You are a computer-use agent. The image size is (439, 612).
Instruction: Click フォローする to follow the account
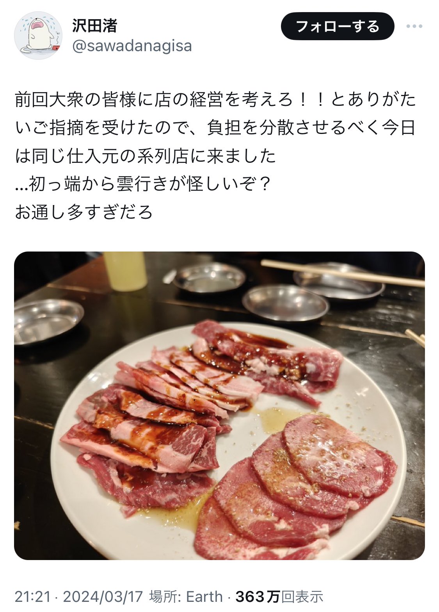[338, 26]
